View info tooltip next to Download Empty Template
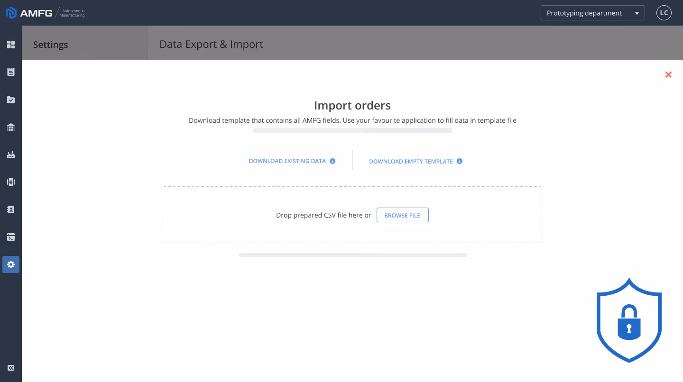 [459, 161]
